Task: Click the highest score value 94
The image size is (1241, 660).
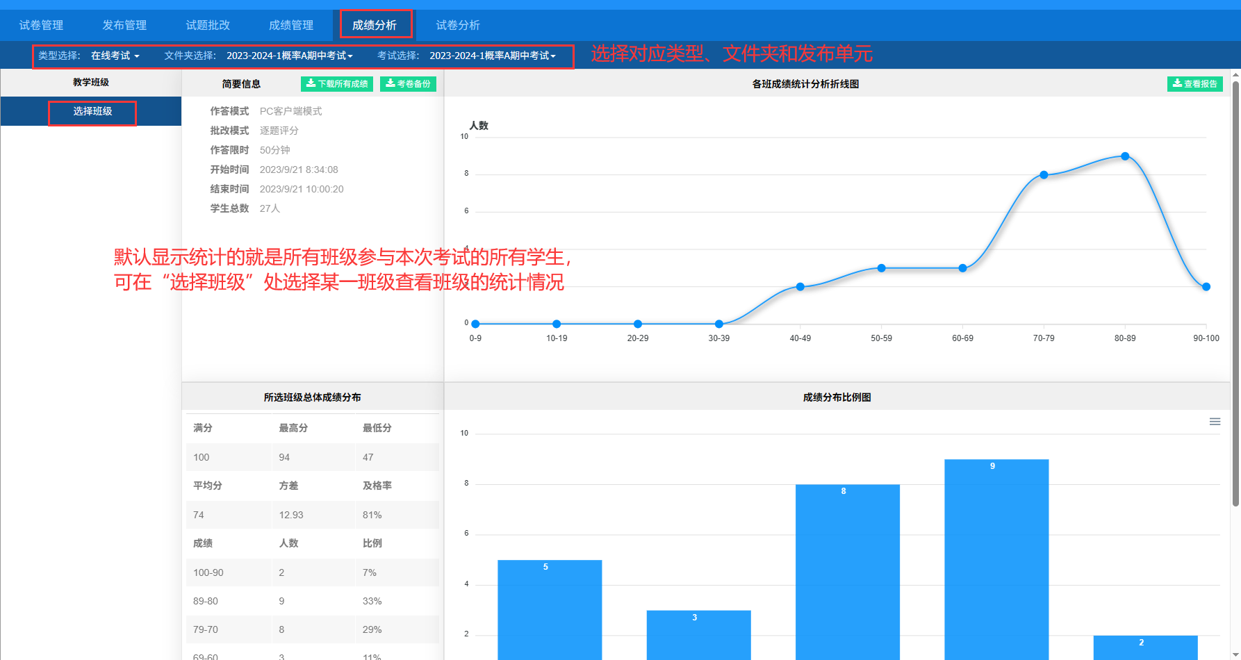Action: click(x=284, y=457)
